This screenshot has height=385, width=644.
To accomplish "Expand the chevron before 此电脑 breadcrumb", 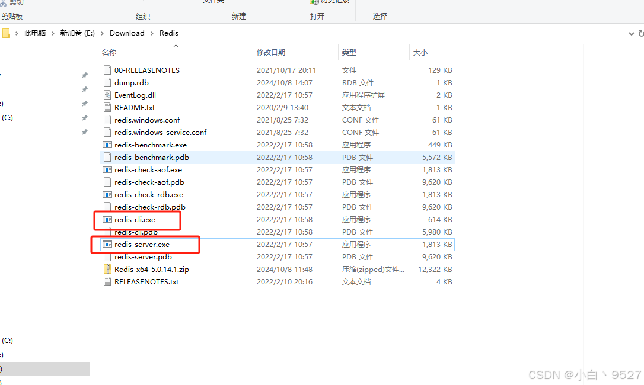I will pos(17,33).
